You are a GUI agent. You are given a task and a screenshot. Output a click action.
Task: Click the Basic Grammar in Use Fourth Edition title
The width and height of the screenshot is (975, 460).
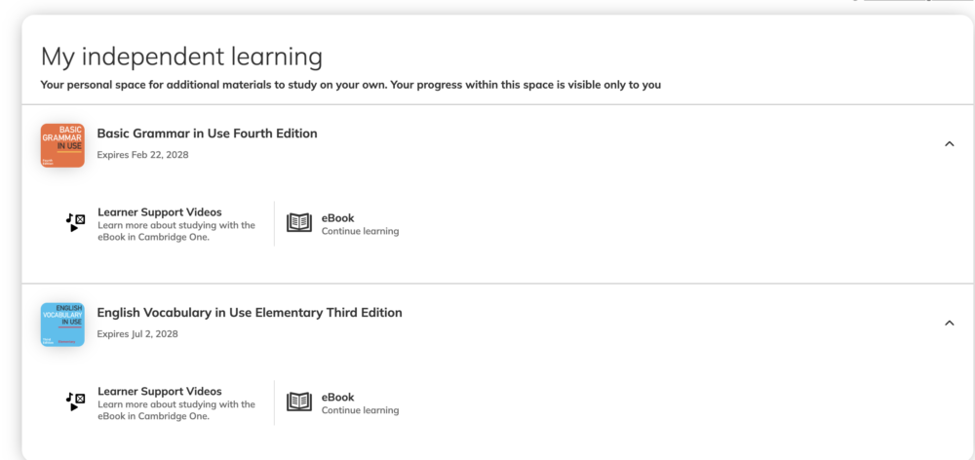(207, 134)
